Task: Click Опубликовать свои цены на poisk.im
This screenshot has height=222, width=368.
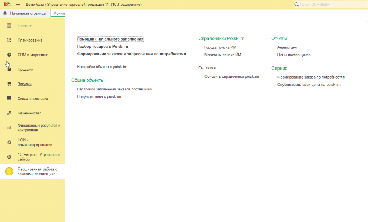Action: click(309, 85)
